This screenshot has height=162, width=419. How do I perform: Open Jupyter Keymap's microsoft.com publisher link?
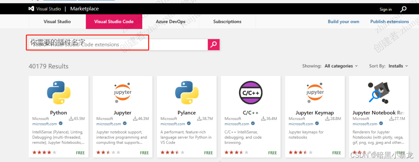tap(301, 124)
